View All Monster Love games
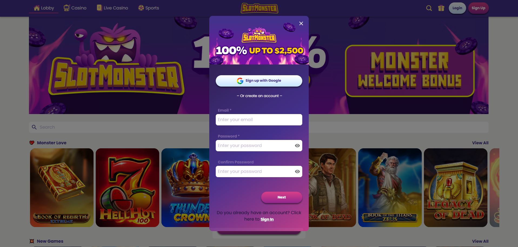Image resolution: width=518 pixels, height=247 pixels. tap(480, 143)
